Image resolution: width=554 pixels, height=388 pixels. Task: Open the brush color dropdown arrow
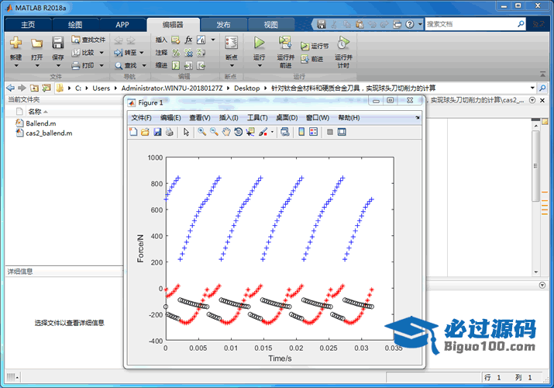coord(272,132)
